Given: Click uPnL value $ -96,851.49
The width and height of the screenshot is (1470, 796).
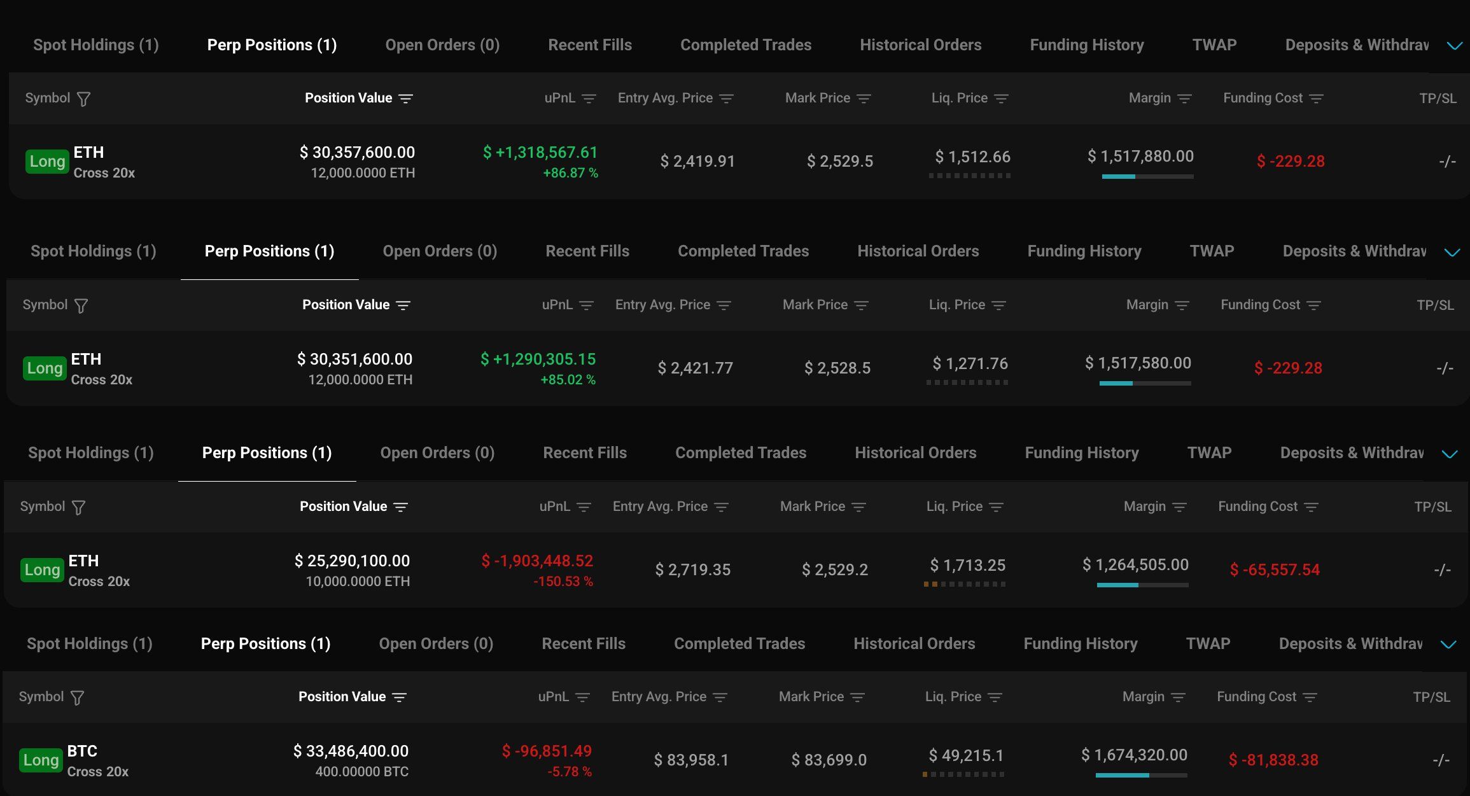Looking at the screenshot, I should click(x=547, y=751).
